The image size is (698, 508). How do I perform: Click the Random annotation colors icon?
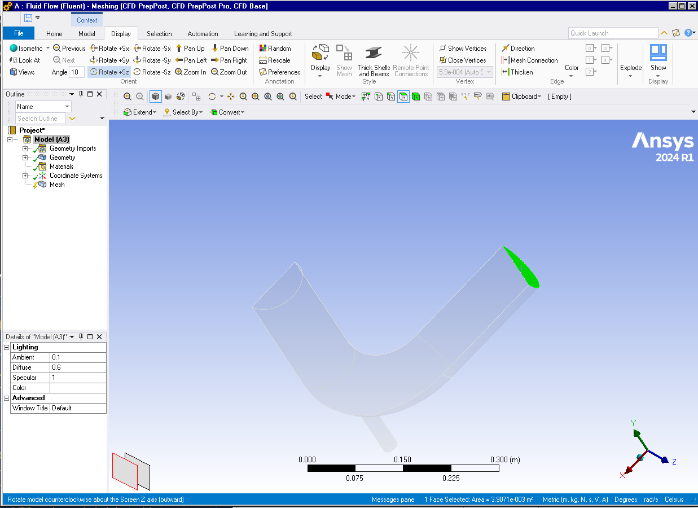click(x=263, y=49)
